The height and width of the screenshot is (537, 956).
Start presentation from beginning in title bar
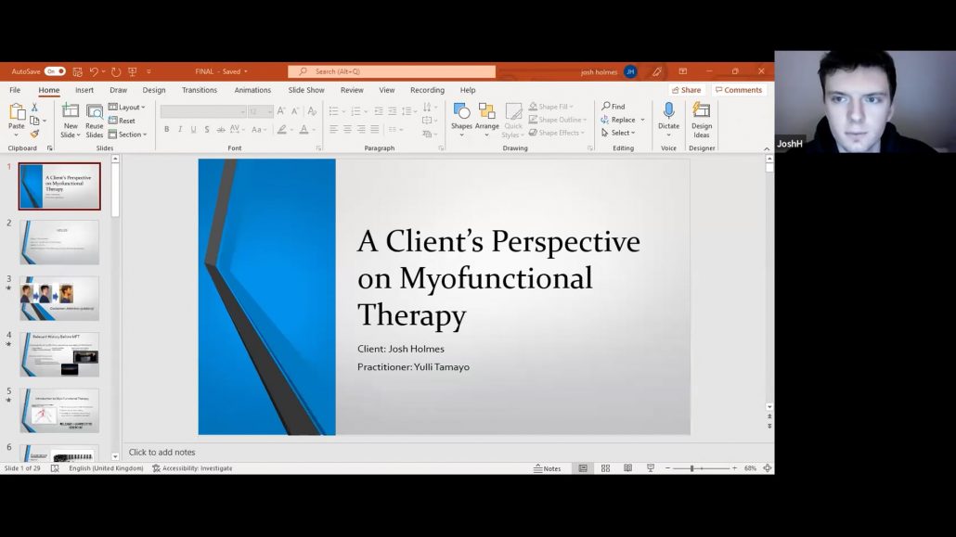132,71
